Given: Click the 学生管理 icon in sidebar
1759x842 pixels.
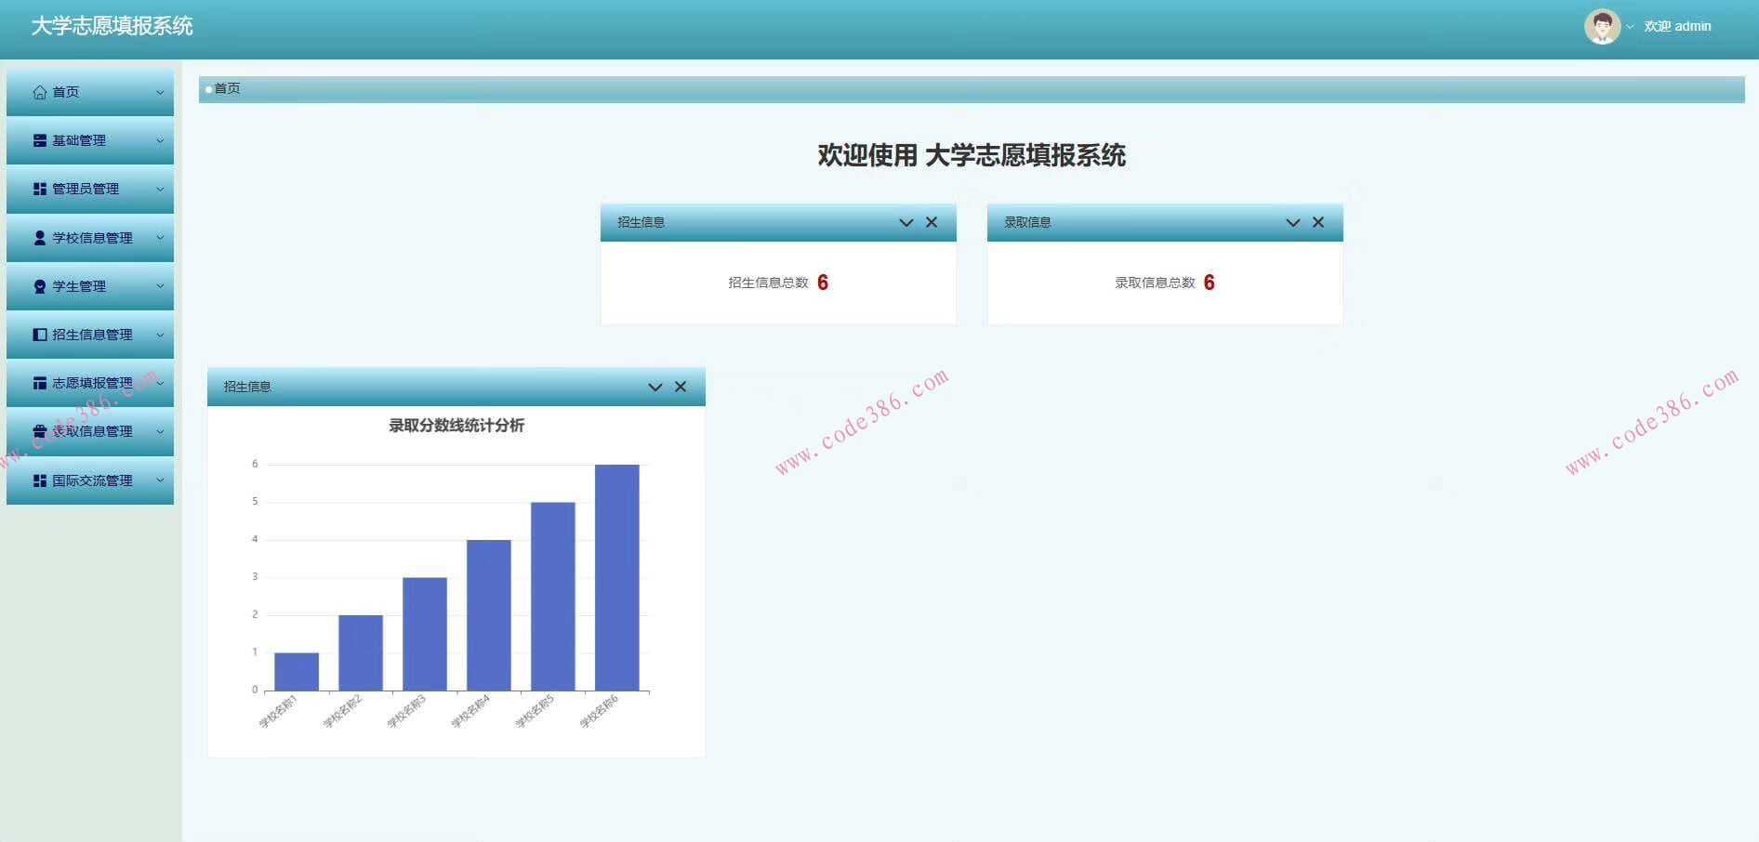Looking at the screenshot, I should [x=40, y=286].
